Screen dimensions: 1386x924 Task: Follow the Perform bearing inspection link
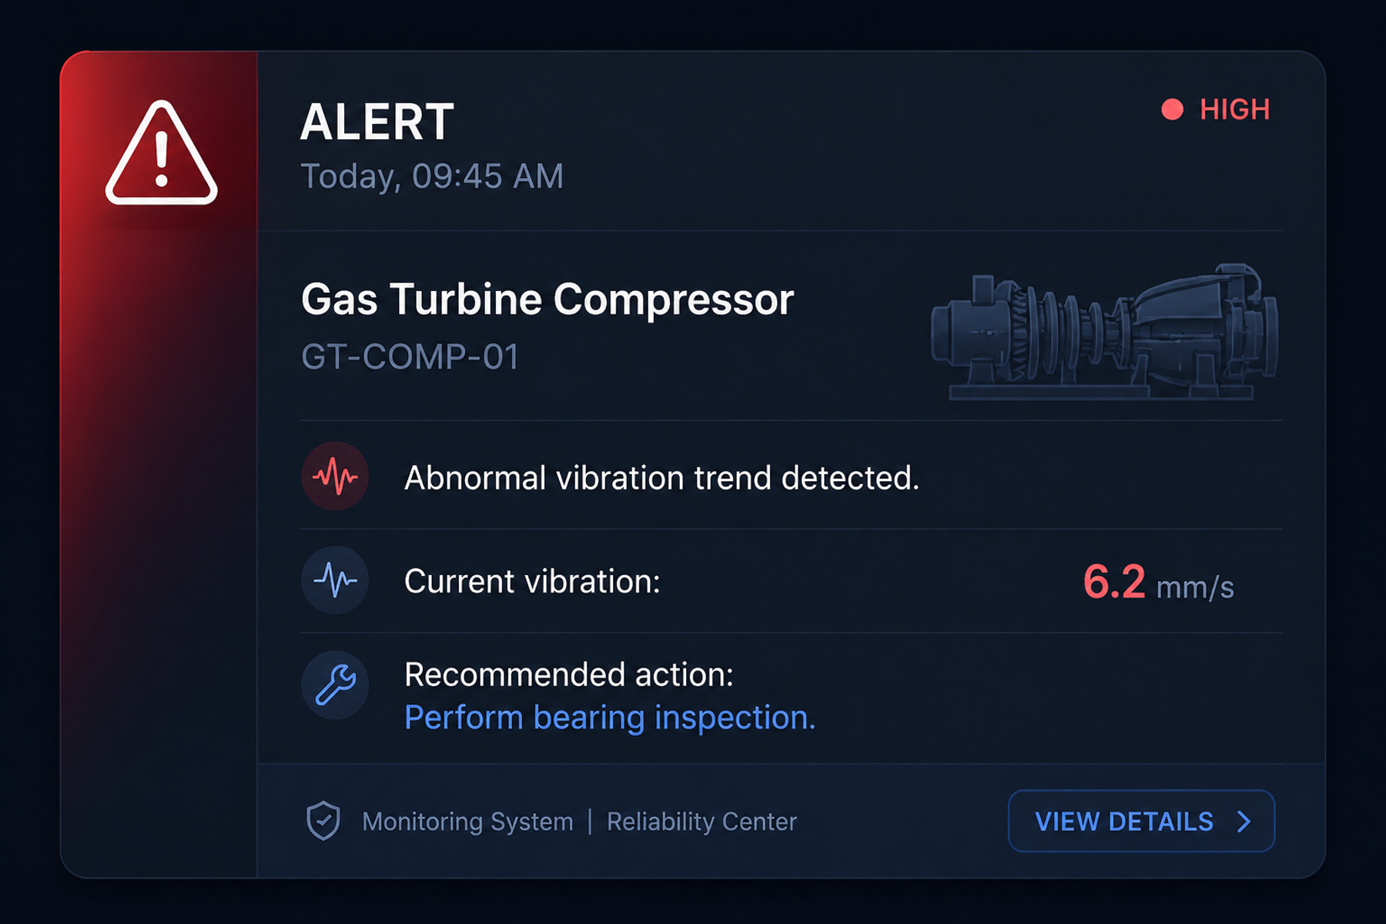point(610,718)
